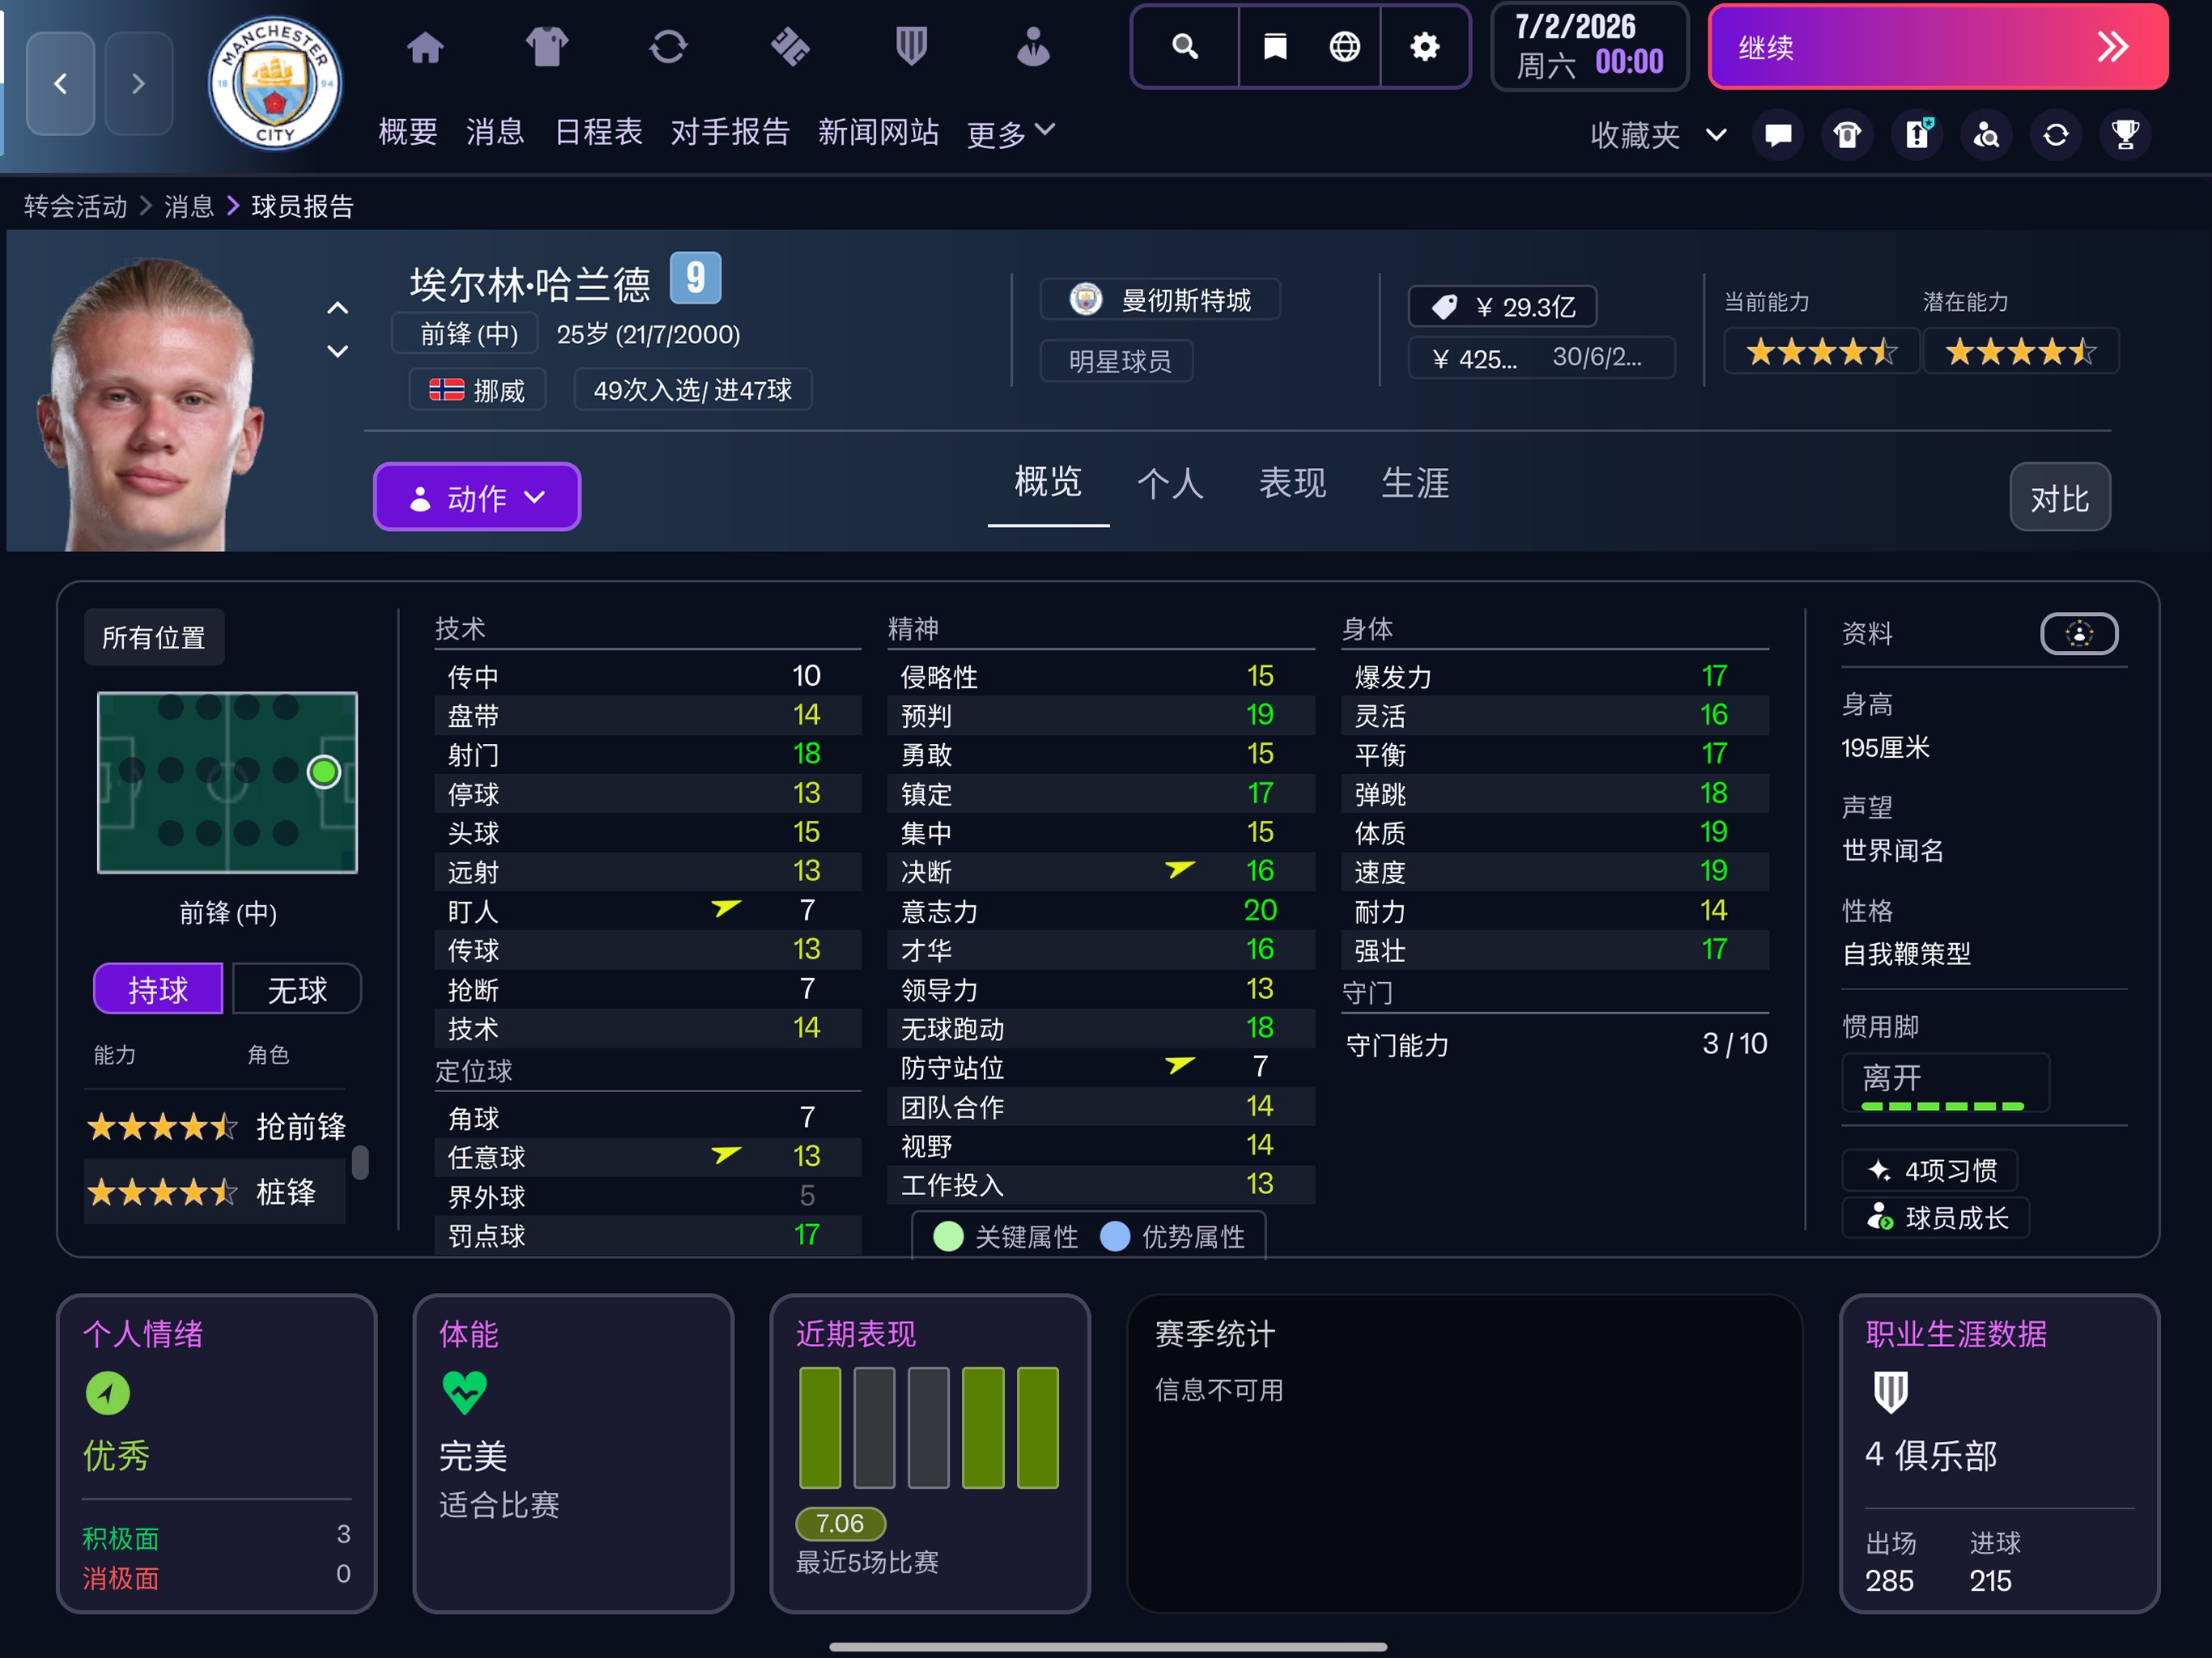Select the 持球 toggle
This screenshot has height=1658, width=2212.
pos(158,989)
